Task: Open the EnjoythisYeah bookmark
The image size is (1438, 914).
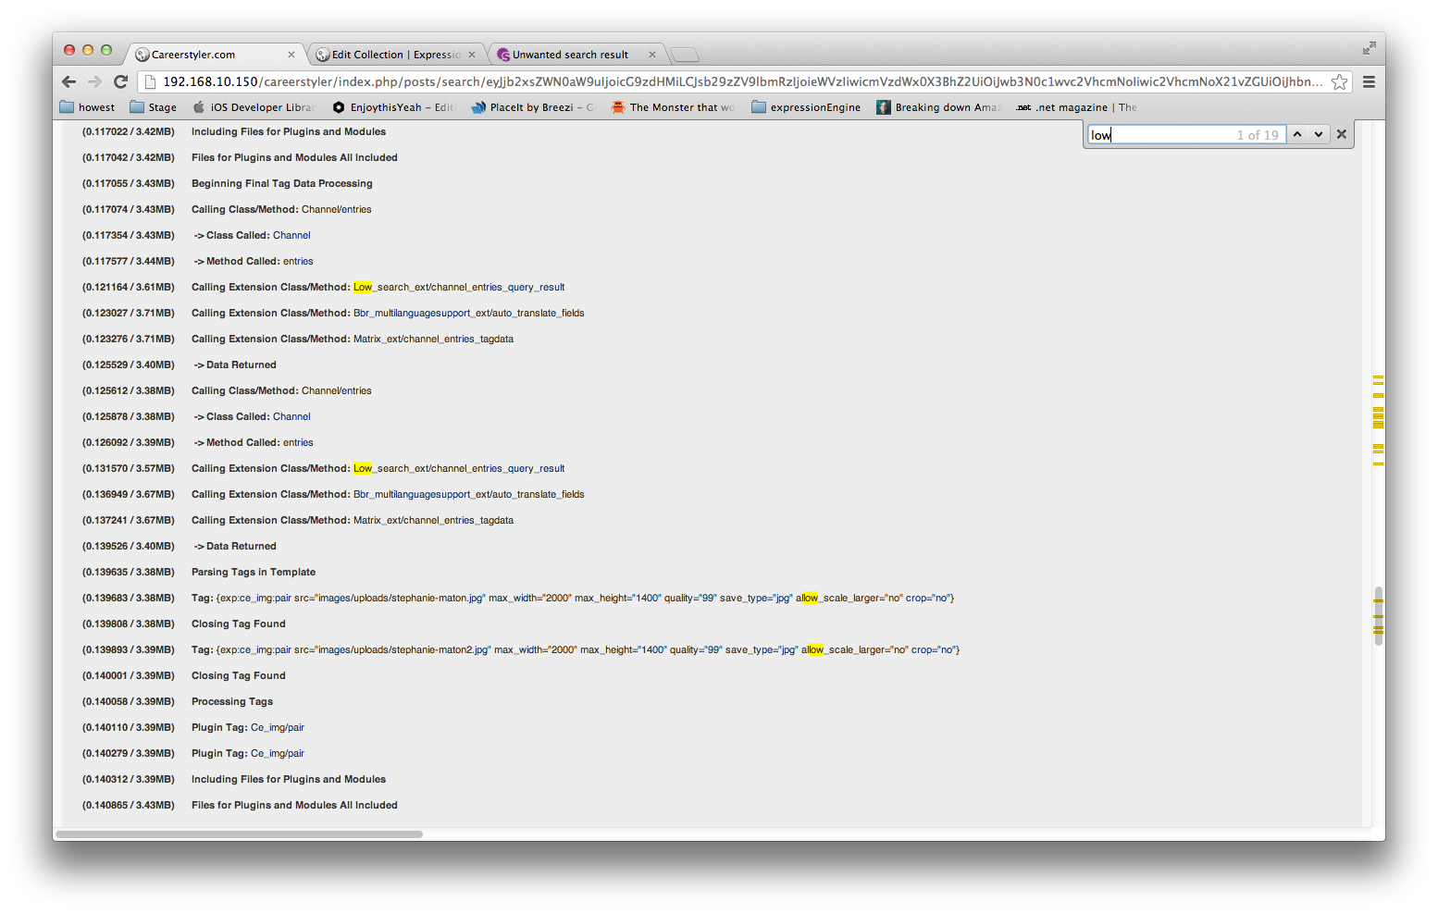Action: click(392, 107)
